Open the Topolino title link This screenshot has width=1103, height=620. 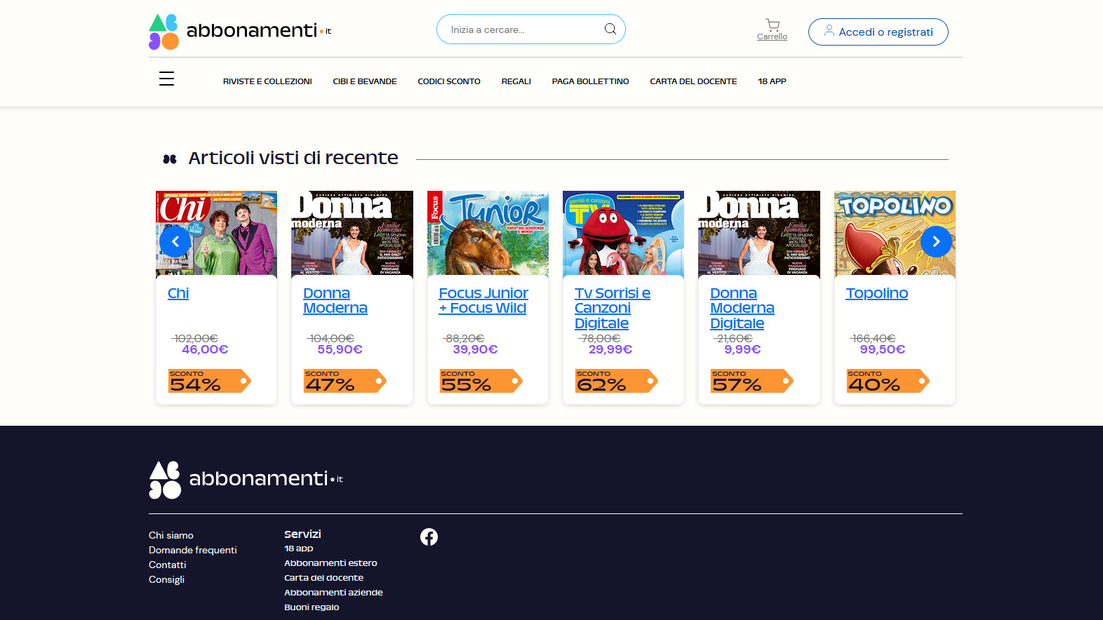[x=877, y=293]
